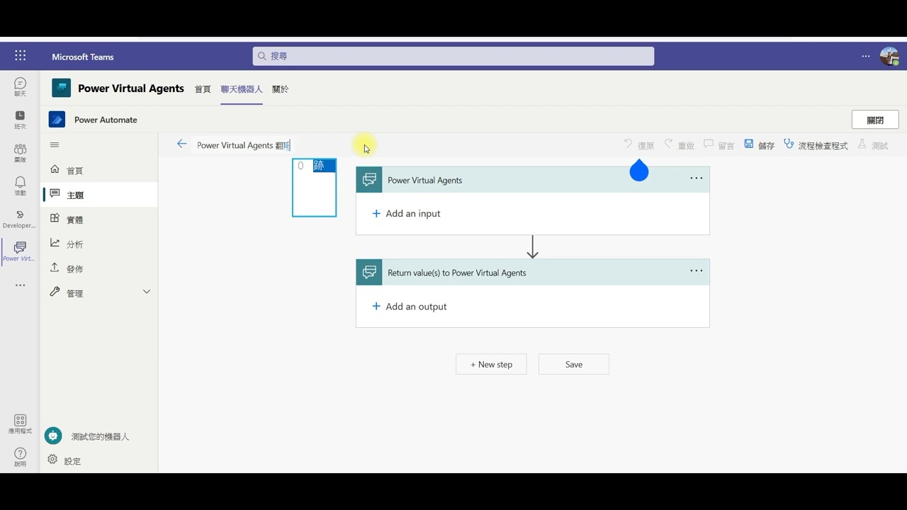This screenshot has height=510, width=907.
Task: Click 重做 redo in the flow toolbar
Action: (679, 145)
